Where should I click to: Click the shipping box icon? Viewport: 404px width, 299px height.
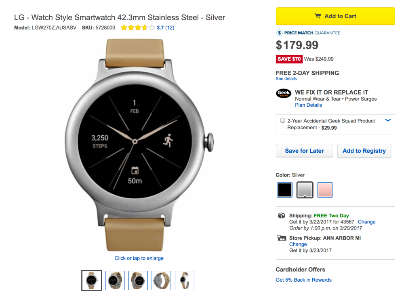pos(282,216)
